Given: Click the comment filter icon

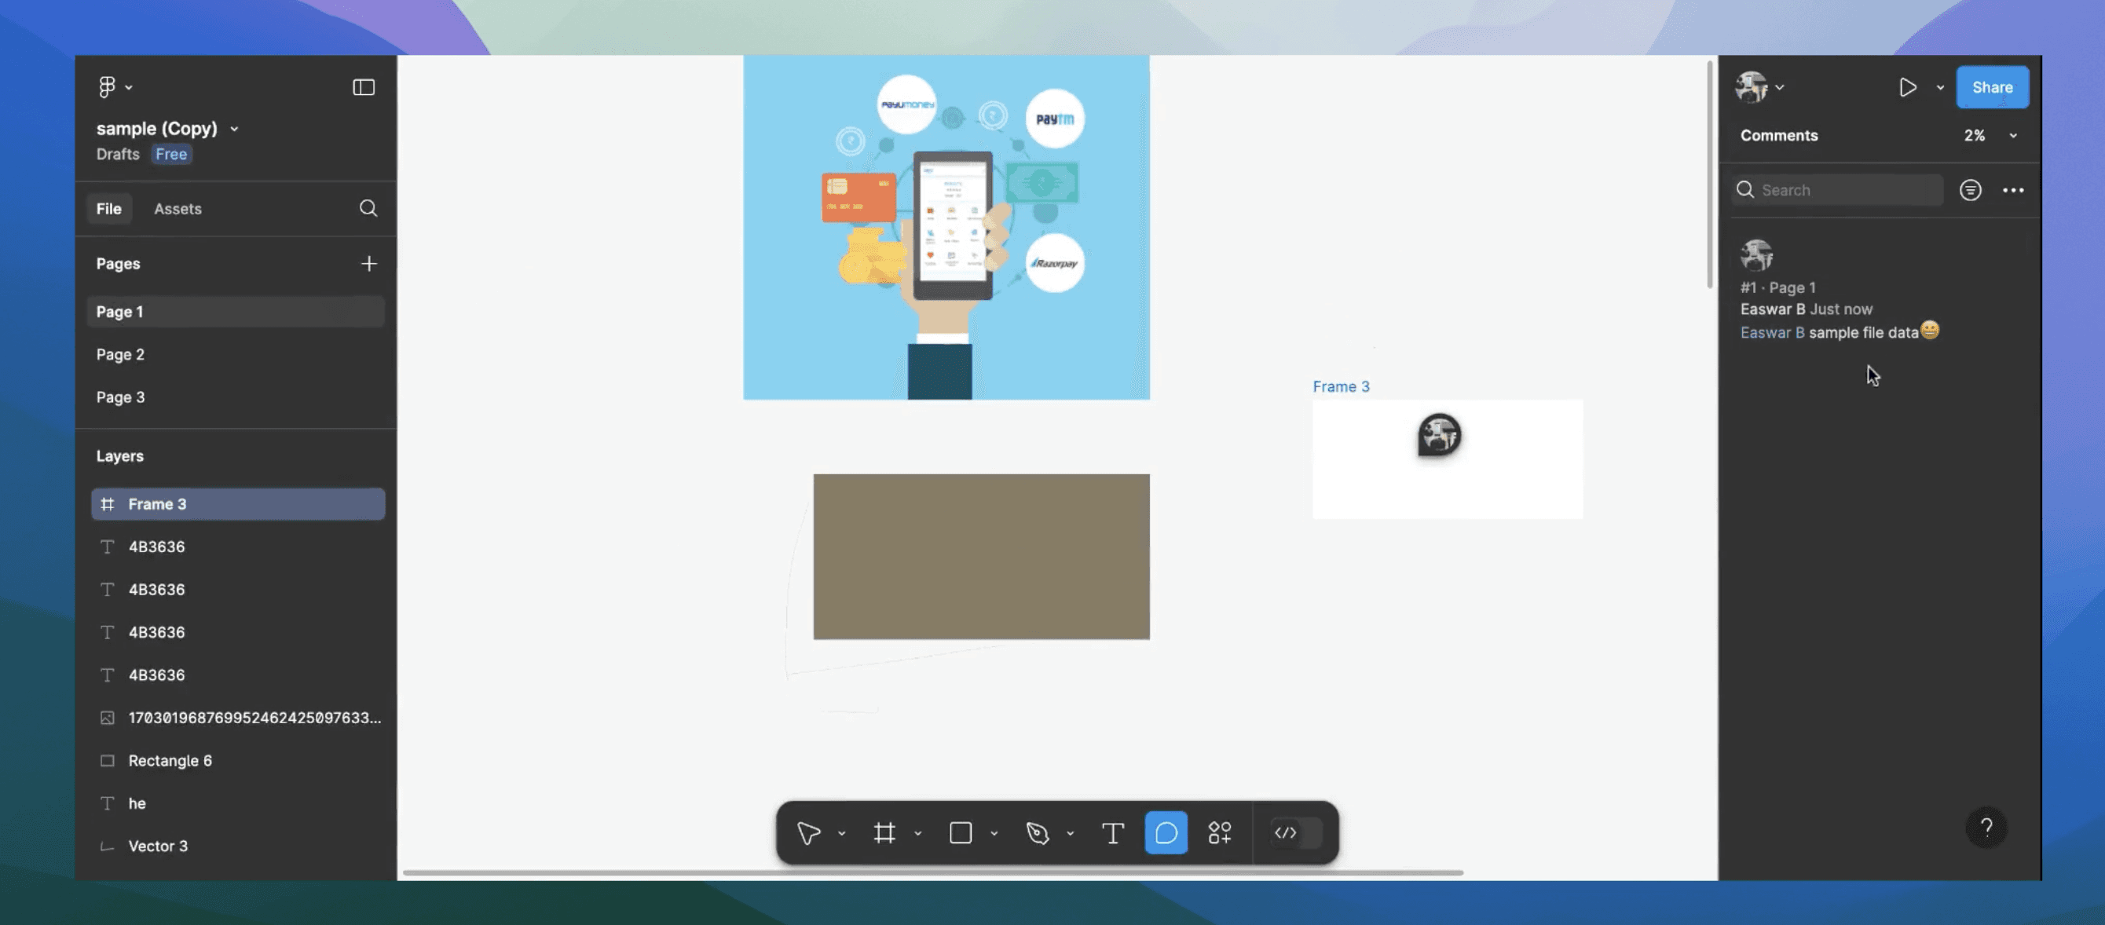Looking at the screenshot, I should (1971, 189).
